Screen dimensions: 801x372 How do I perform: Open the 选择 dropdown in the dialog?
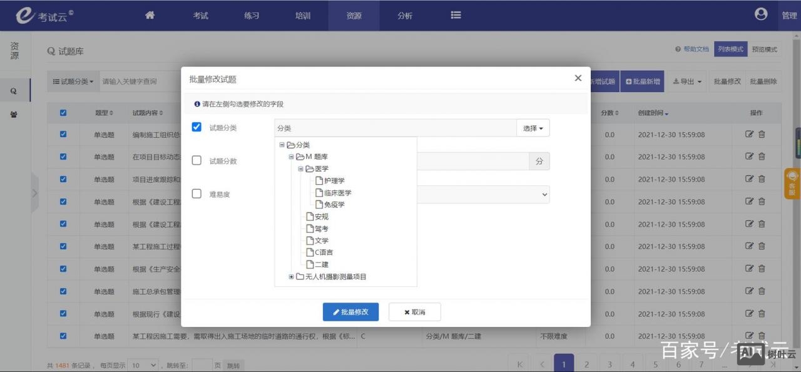pos(533,128)
